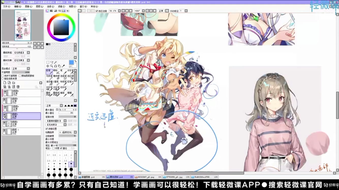
Task: Select the magic wand tool
Action: 55,62
